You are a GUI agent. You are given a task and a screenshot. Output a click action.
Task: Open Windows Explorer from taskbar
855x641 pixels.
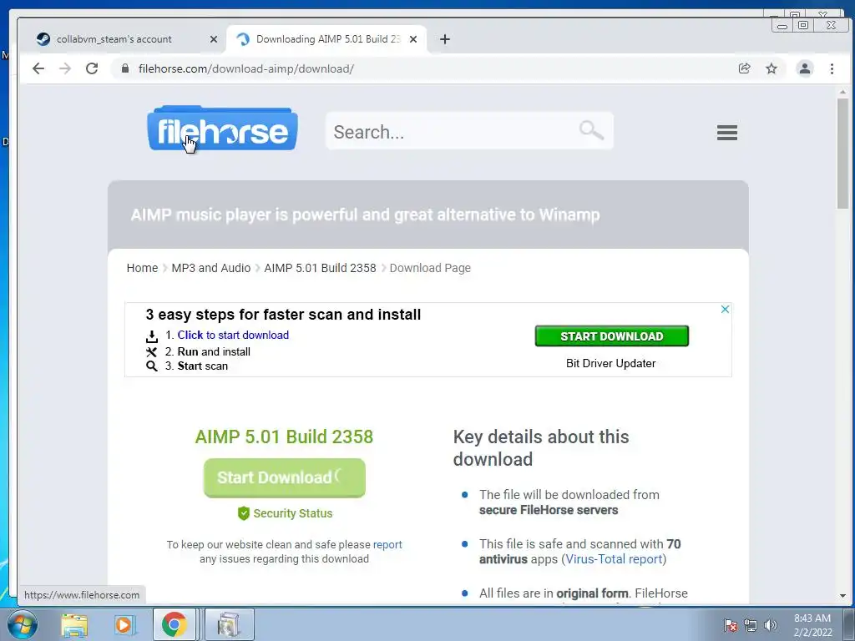click(74, 624)
